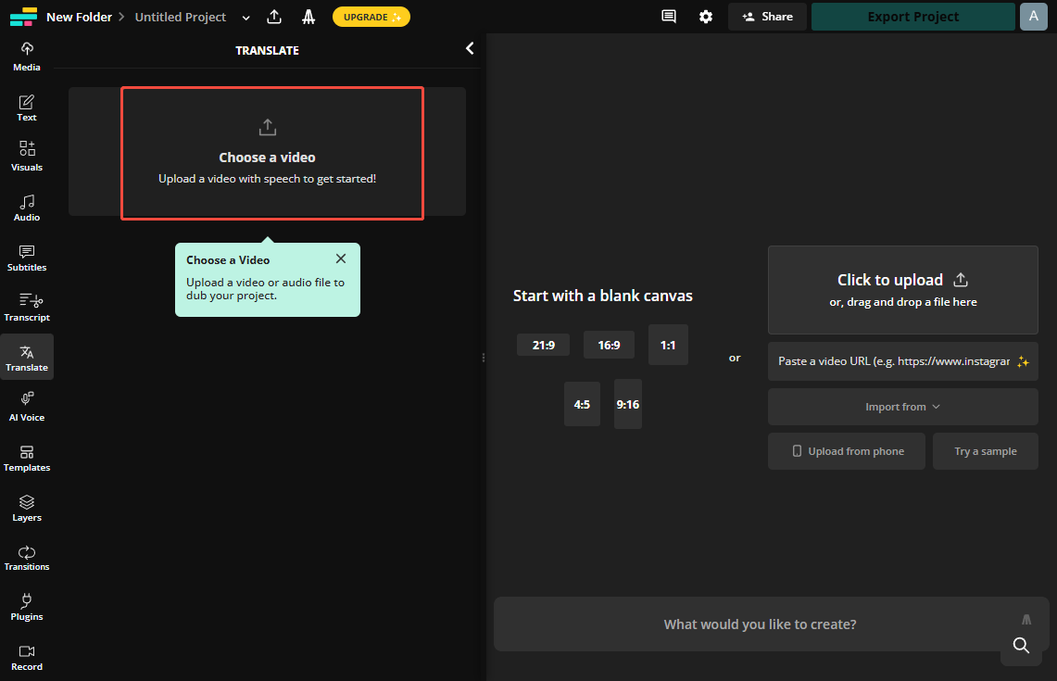Collapse the Translate panel with arrow
The width and height of the screenshot is (1057, 681).
pyautogui.click(x=470, y=49)
